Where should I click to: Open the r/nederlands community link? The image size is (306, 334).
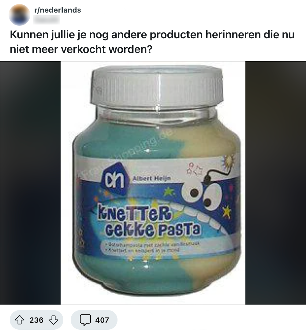58,10
